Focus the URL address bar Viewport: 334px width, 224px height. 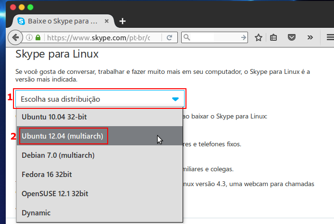[x=99, y=37]
